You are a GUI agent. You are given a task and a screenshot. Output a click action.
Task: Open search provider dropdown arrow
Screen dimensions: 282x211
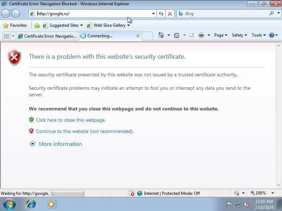(x=278, y=13)
